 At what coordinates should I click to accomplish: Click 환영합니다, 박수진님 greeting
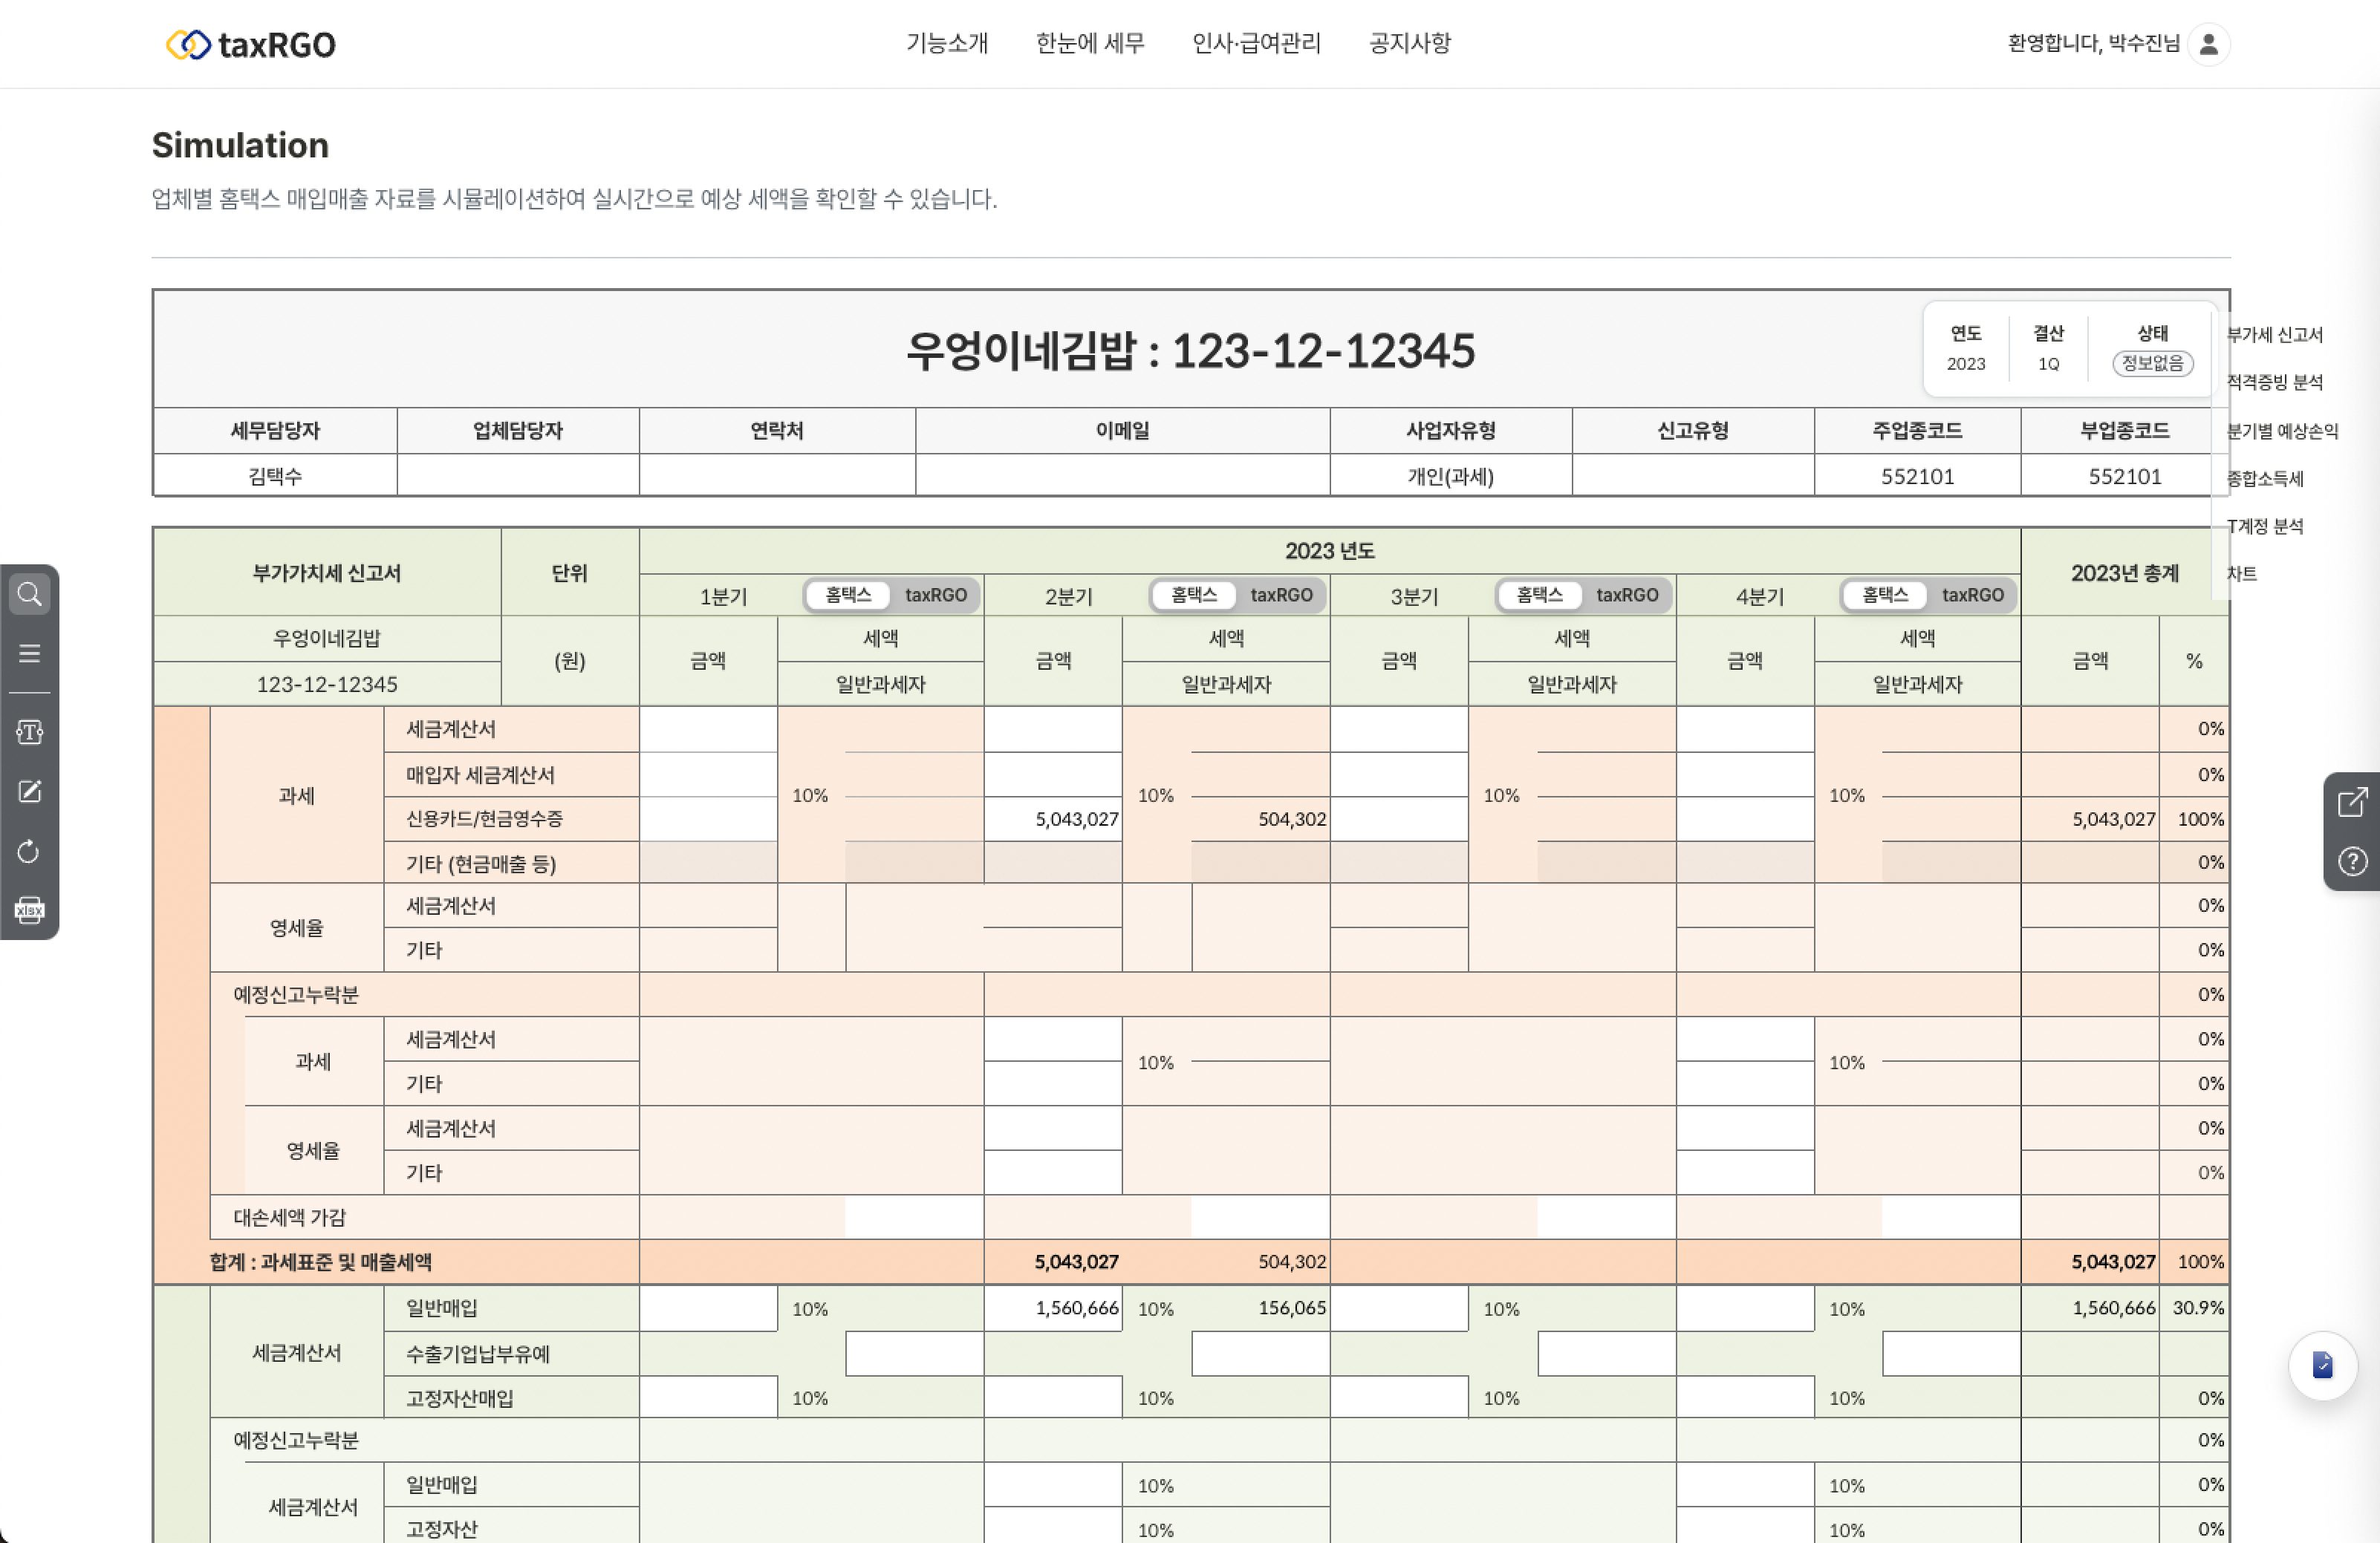coord(2093,44)
